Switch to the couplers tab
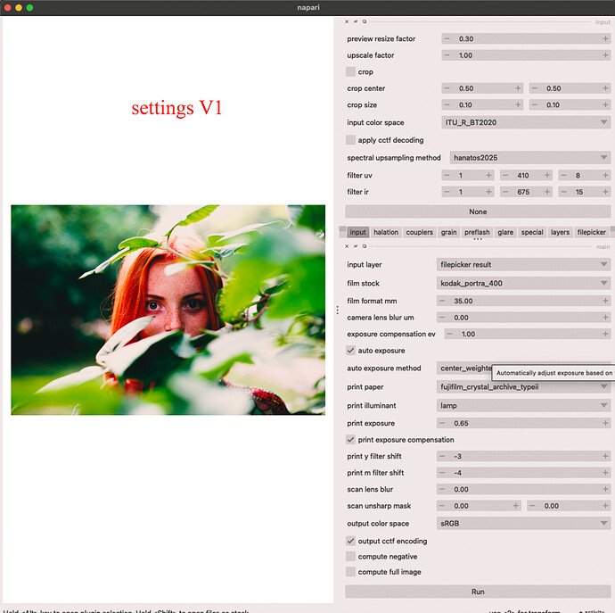This screenshot has width=615, height=613. [419, 232]
